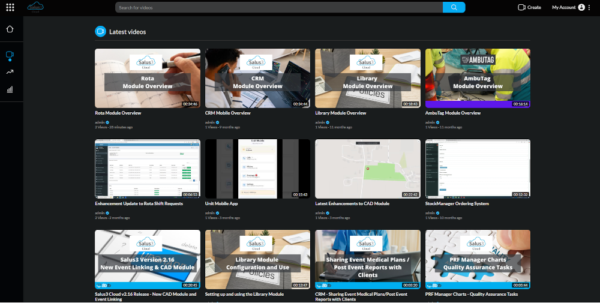The image size is (600, 303).
Task: Click the 00:16:14 duration on AmbuTag video
Action: pos(520,104)
